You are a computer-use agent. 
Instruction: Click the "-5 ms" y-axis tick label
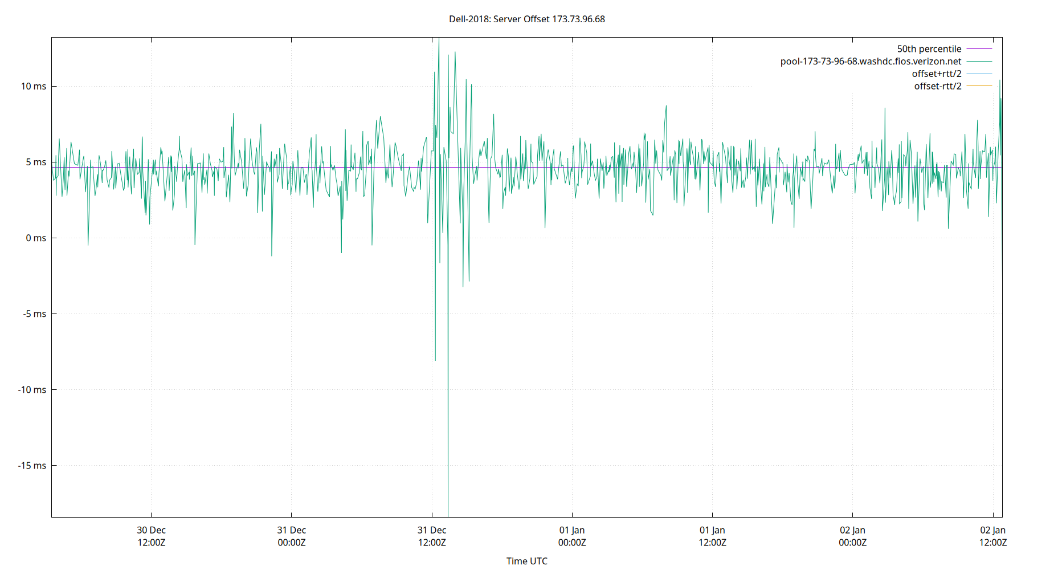coord(33,313)
